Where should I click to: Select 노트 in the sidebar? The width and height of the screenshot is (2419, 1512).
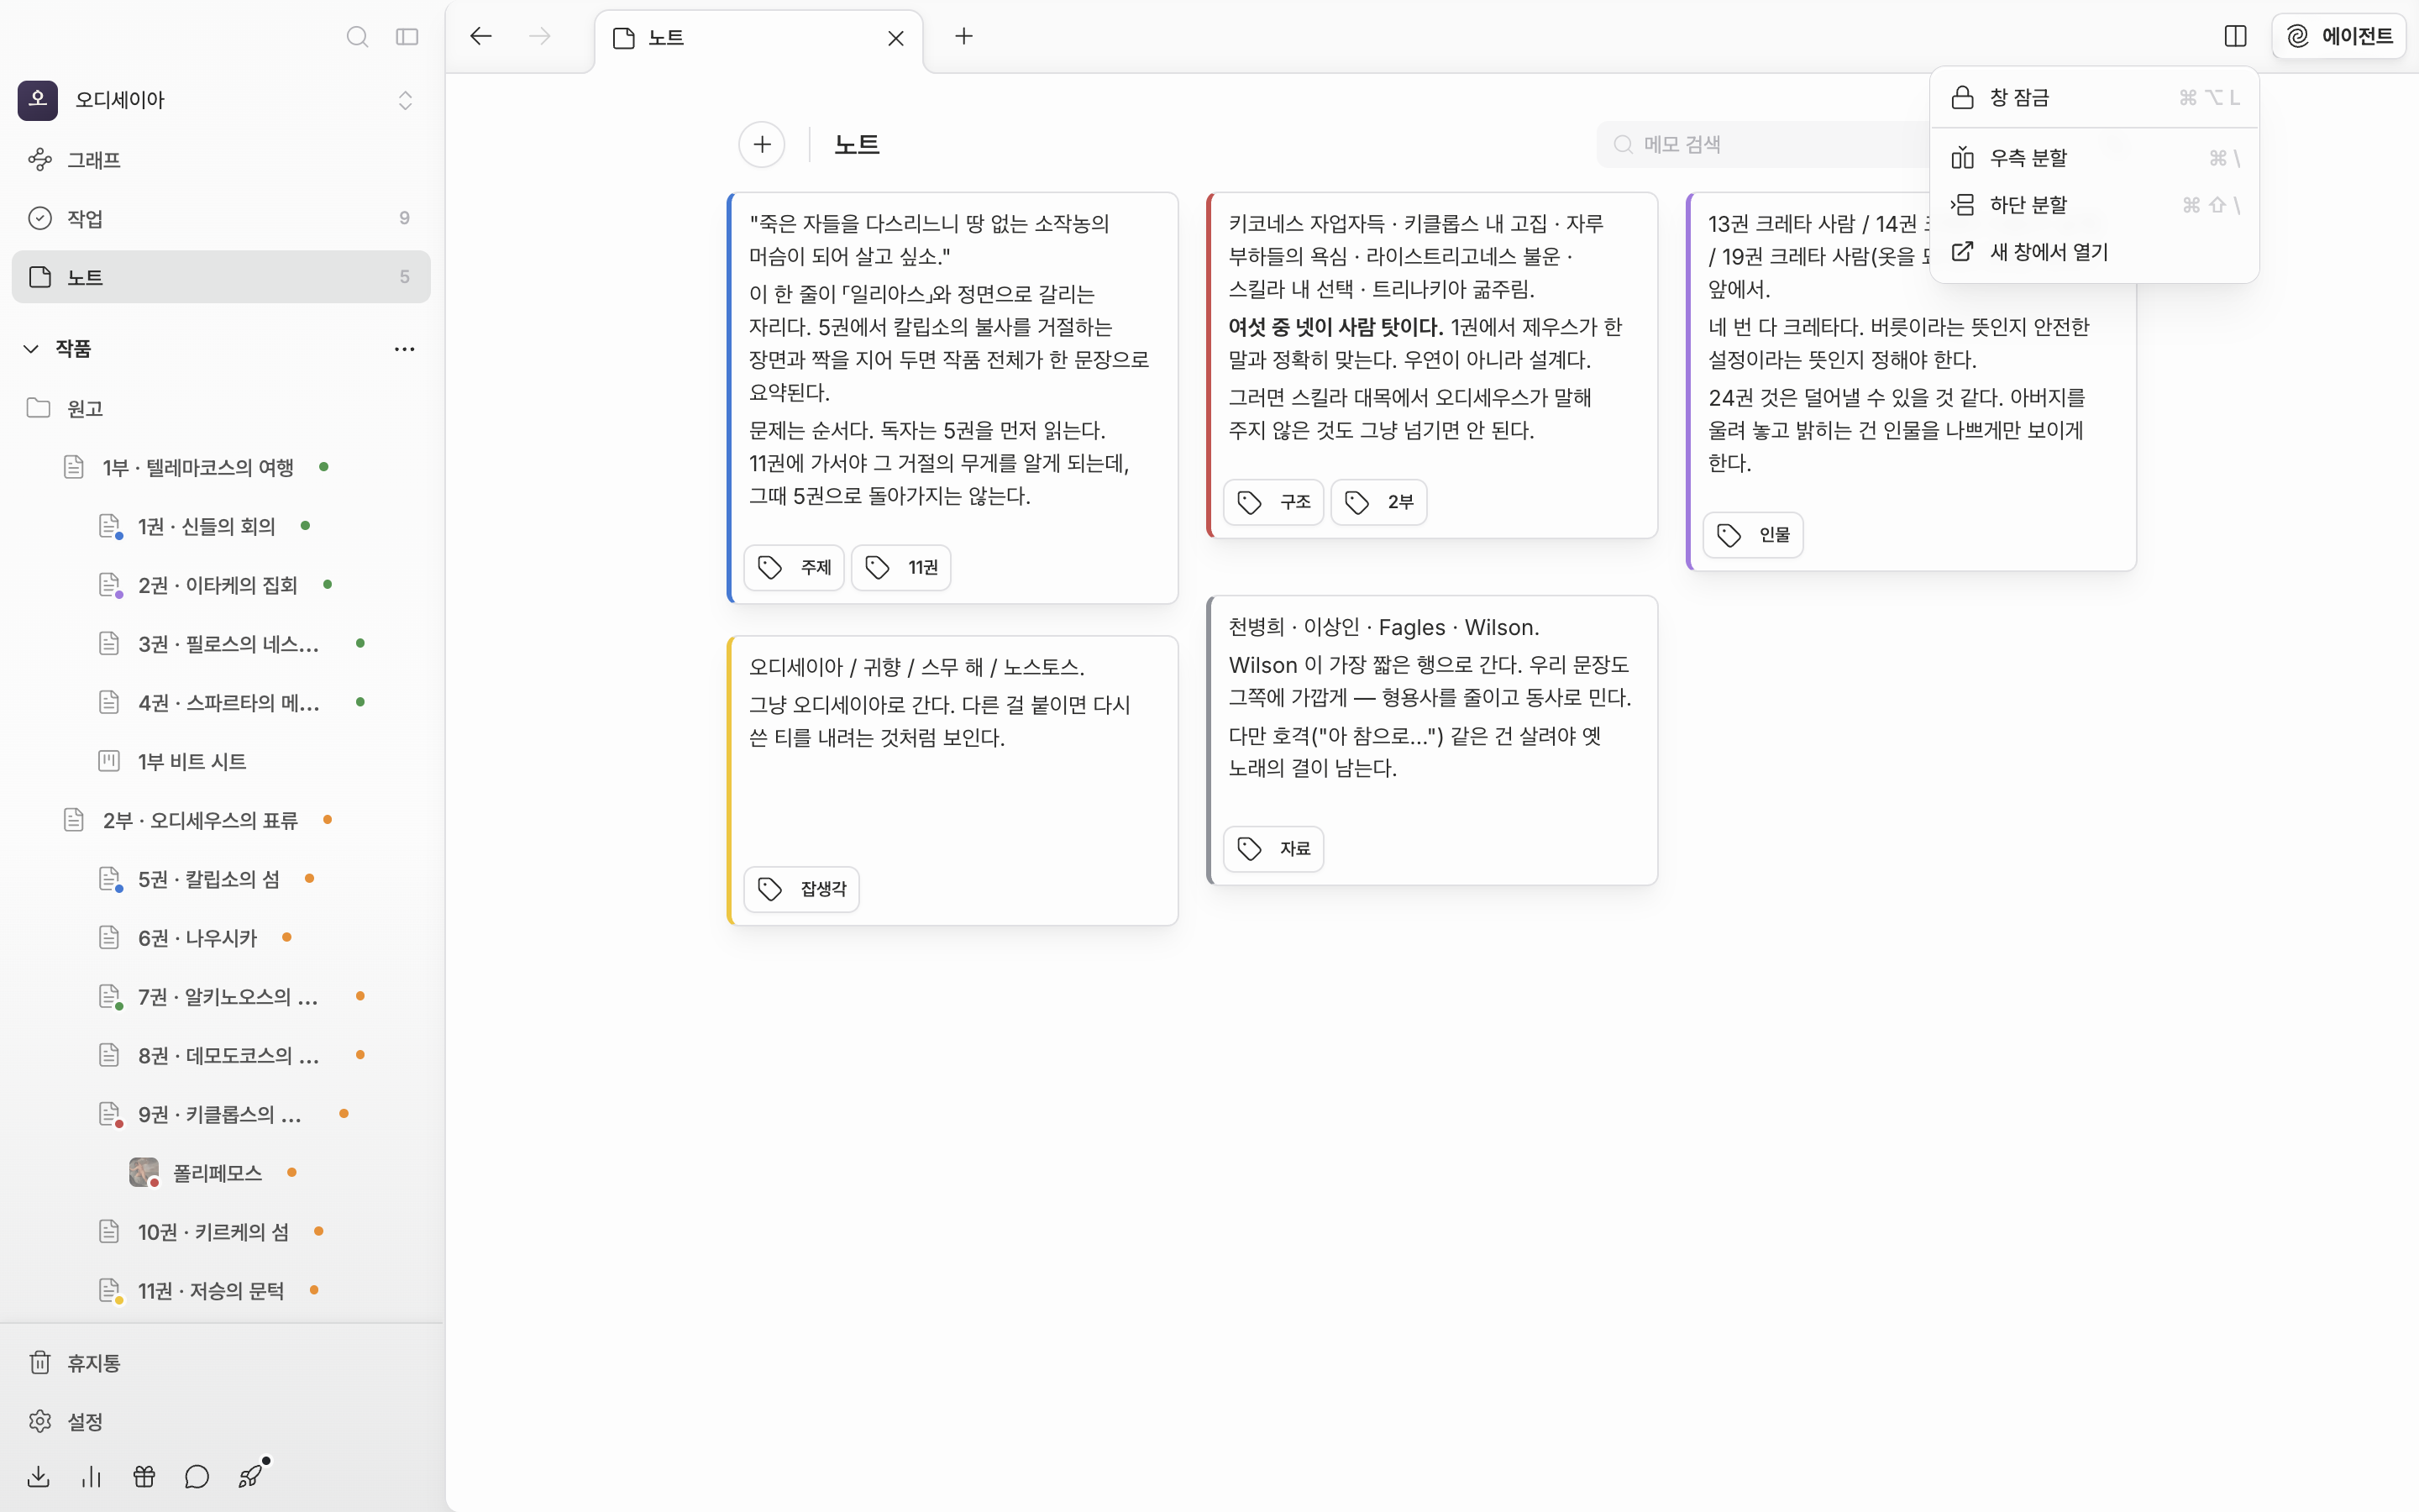point(221,277)
